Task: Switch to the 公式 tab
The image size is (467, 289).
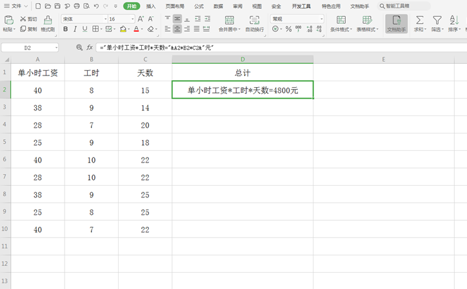Action: click(x=199, y=6)
